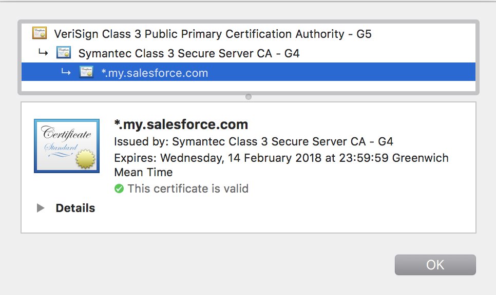Image resolution: width=496 pixels, height=295 pixels.
Task: Click the *.my.salesforce.com certificate icon in chain
Action: [x=86, y=72]
